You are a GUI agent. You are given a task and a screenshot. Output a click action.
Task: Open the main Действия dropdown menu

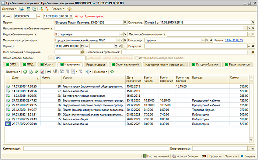9,8
